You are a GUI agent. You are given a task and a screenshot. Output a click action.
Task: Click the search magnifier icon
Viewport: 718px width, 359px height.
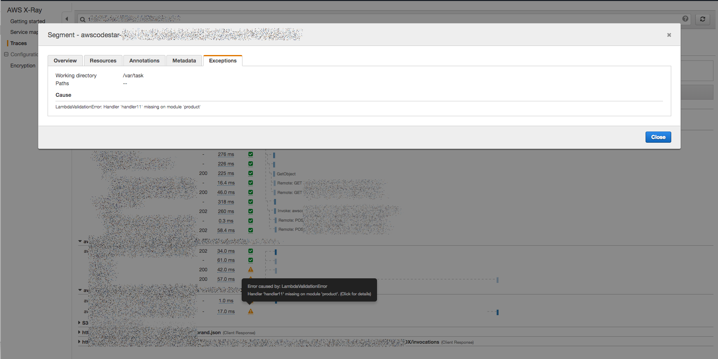pyautogui.click(x=83, y=19)
